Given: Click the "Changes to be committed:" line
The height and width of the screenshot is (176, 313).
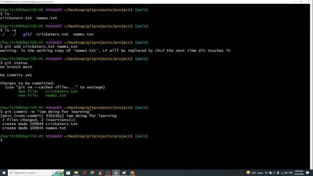Looking at the screenshot, I should [27, 83].
